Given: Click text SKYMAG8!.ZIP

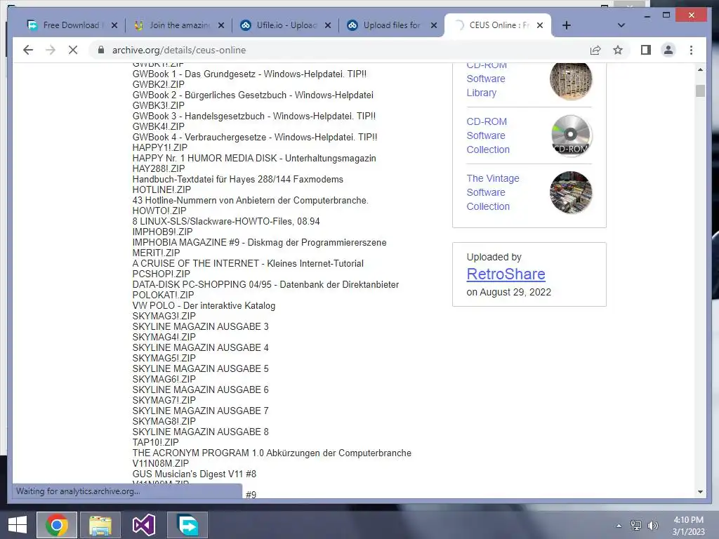Looking at the screenshot, I should (x=164, y=421).
